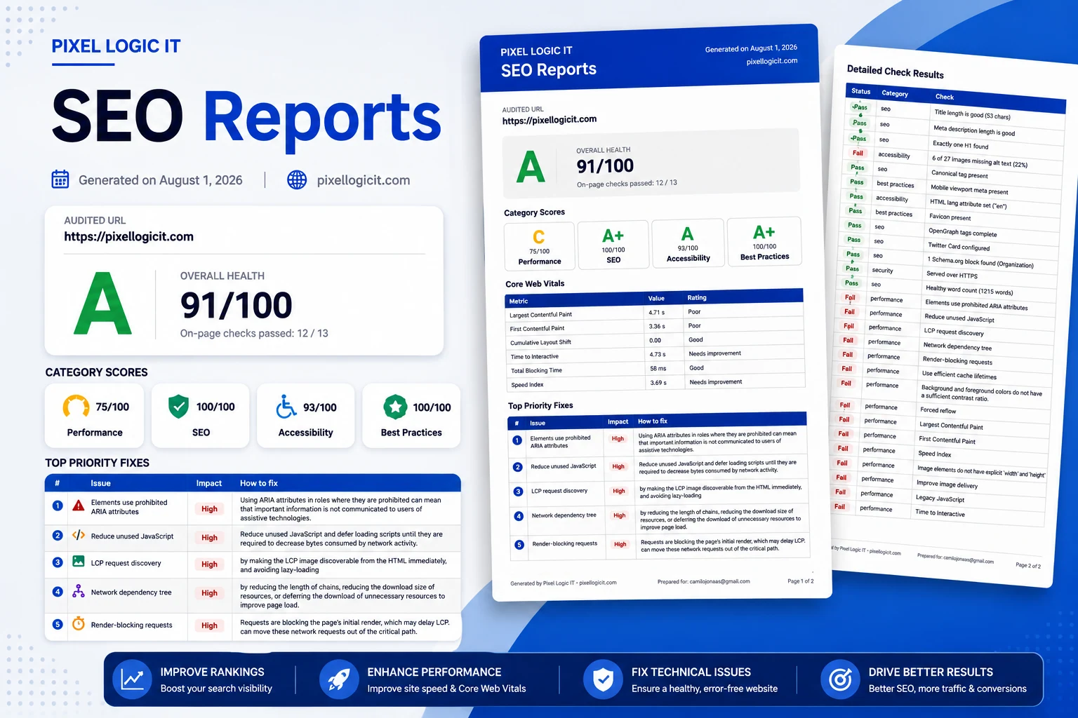The height and width of the screenshot is (718, 1078).
Task: Click the DRIVE BETTER RESULTS banner heading
Action: [x=931, y=672]
